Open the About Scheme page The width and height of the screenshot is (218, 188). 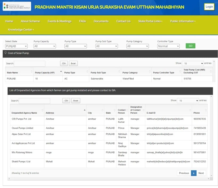pos(30,21)
